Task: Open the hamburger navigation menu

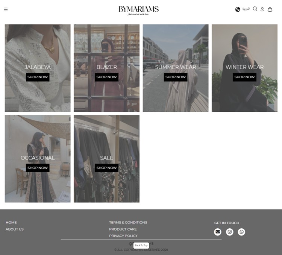Action: (x=6, y=9)
